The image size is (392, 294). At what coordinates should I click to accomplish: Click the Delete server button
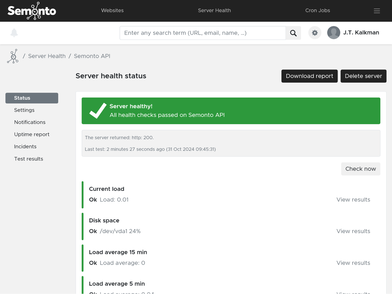point(364,76)
